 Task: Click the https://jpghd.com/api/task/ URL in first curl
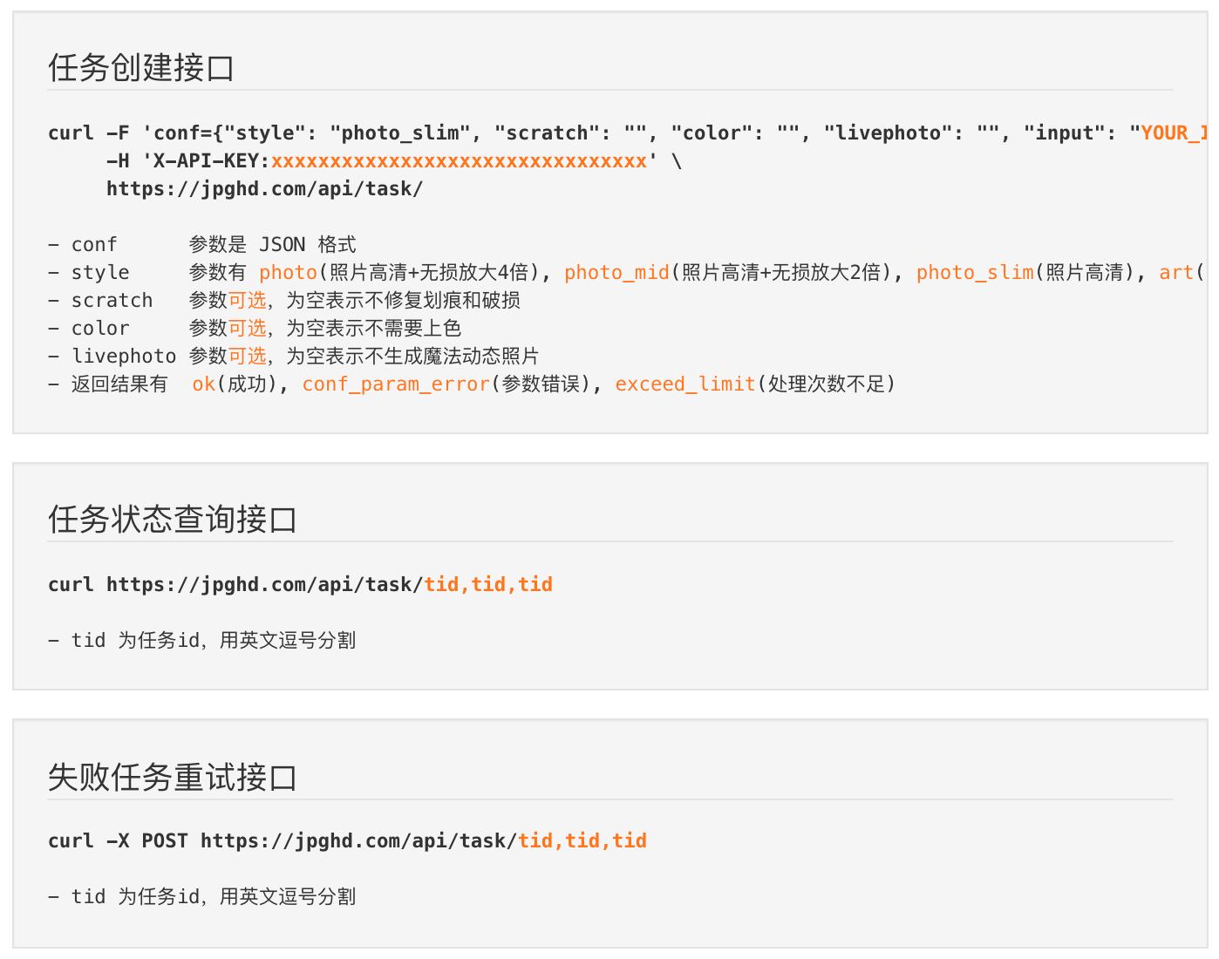click(x=264, y=189)
